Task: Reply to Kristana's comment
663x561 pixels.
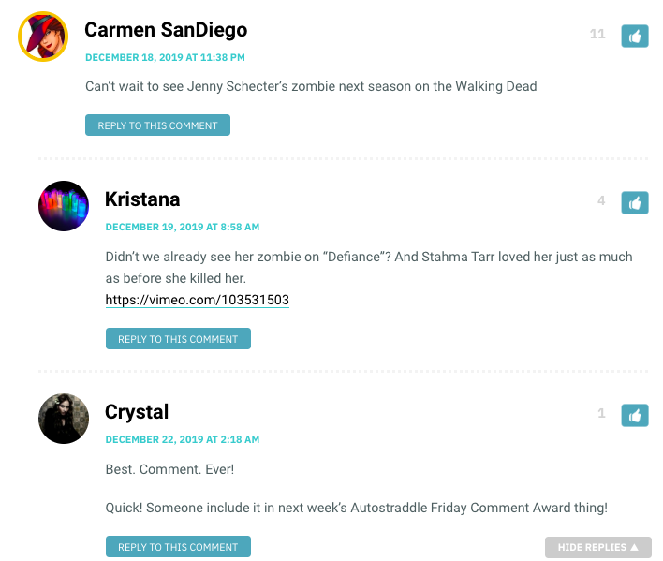Action: [x=178, y=339]
